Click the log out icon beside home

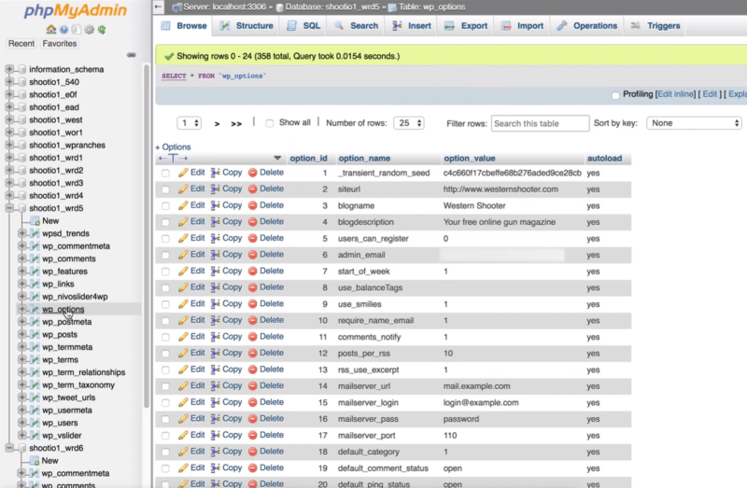pyautogui.click(x=63, y=30)
